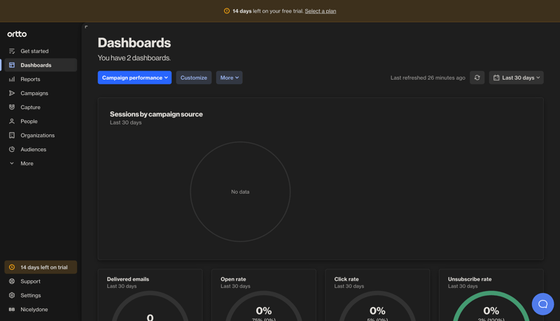The image size is (560, 321).
Task: Expand the More section in sidebar
Action: [27, 163]
